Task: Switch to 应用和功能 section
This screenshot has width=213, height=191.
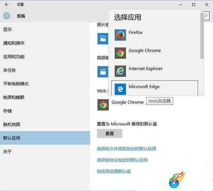Action: pos(14,56)
